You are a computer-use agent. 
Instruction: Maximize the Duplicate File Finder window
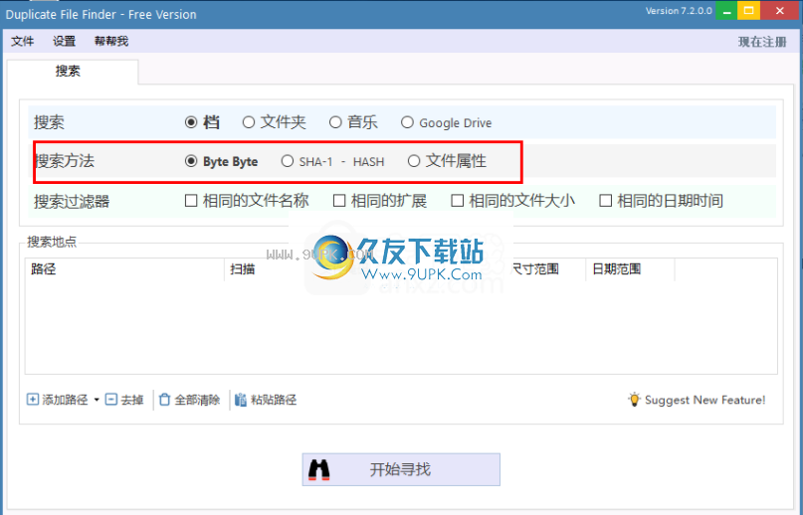click(x=748, y=11)
